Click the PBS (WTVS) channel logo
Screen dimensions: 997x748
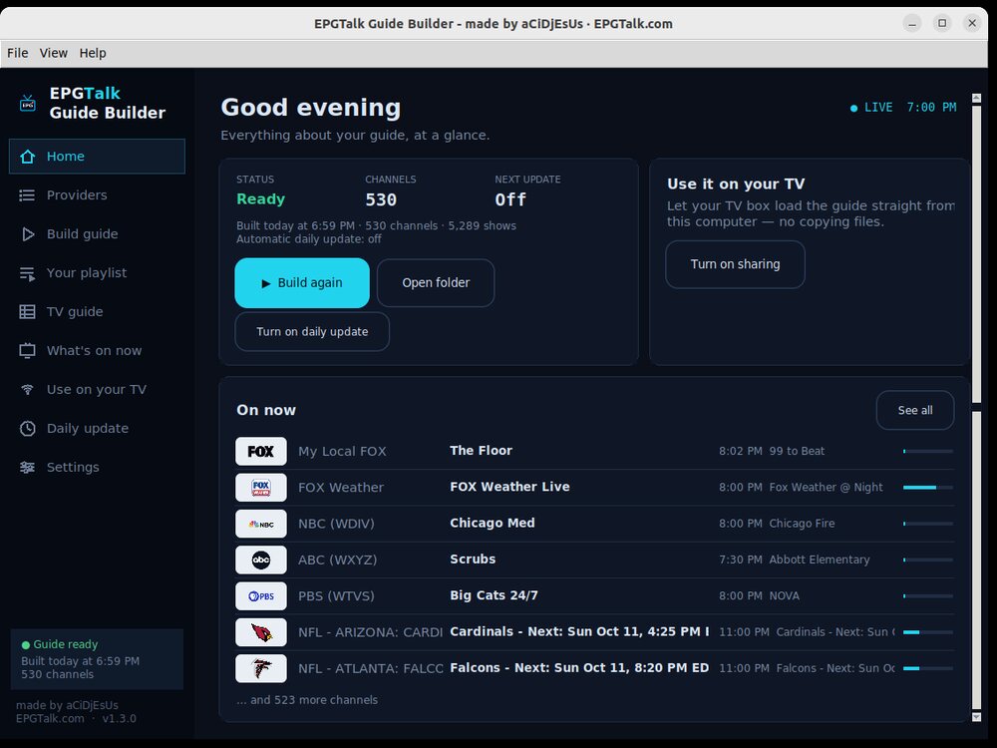[260, 596]
